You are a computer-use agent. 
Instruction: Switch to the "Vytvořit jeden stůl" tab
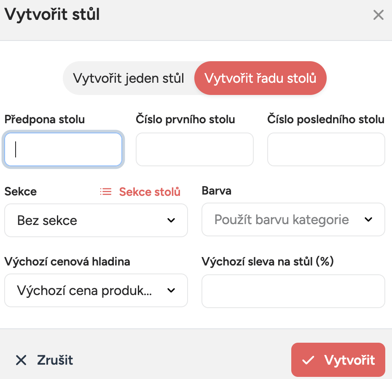coord(129,78)
